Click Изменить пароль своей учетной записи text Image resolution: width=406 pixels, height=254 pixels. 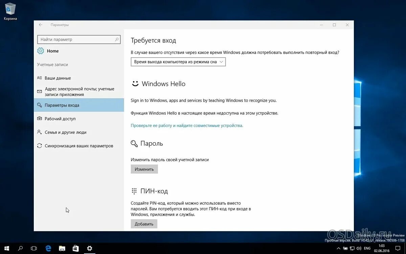[x=170, y=160]
